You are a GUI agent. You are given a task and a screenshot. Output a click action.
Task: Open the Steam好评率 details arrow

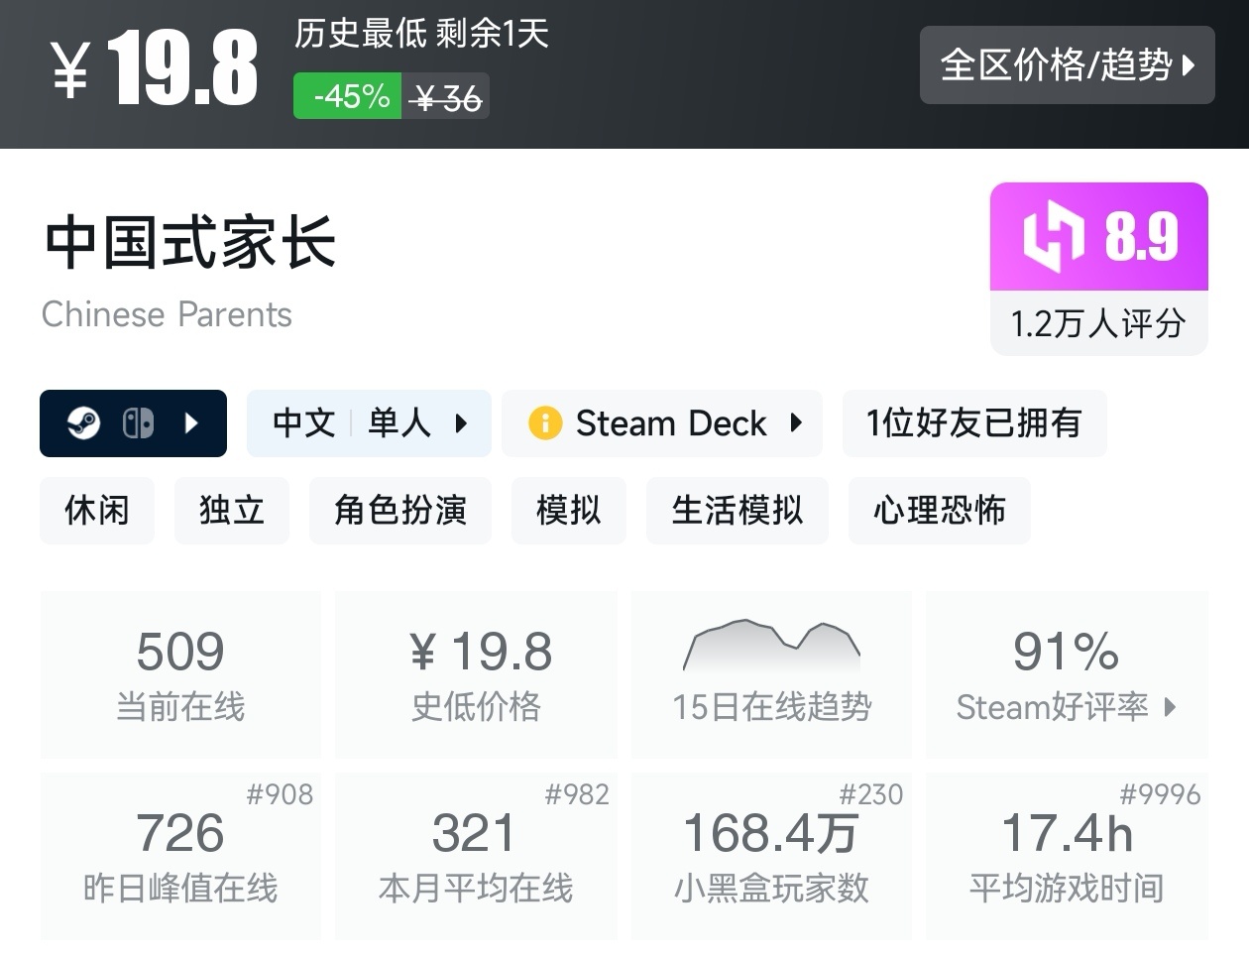1171,707
